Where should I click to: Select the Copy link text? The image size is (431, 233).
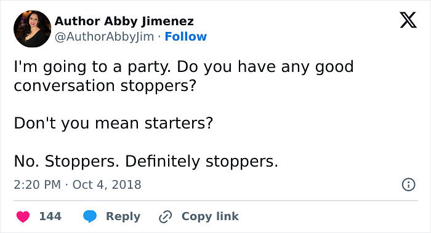[210, 216]
